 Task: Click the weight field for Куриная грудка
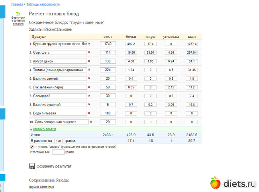(108, 43)
